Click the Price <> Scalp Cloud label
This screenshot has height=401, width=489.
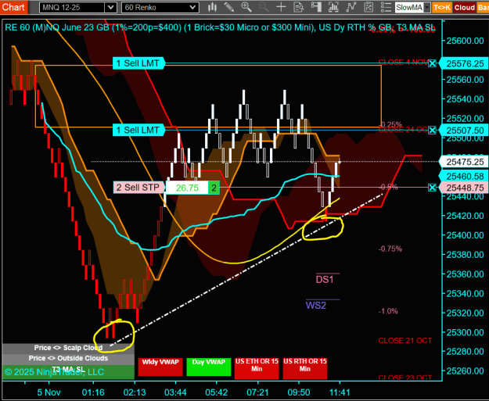(x=68, y=348)
